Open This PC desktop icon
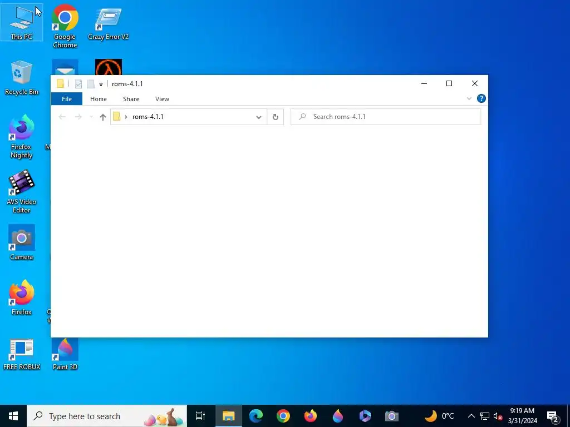Viewport: 570px width, 427px height. (22, 22)
